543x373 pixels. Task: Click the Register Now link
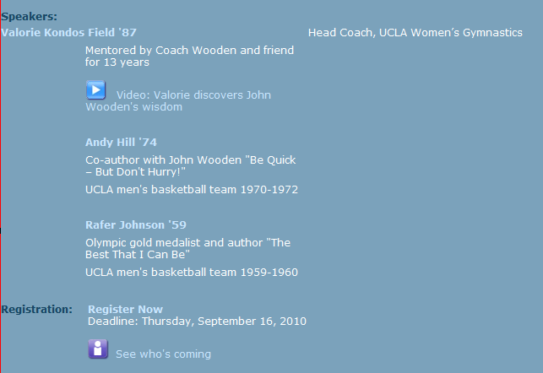125,310
